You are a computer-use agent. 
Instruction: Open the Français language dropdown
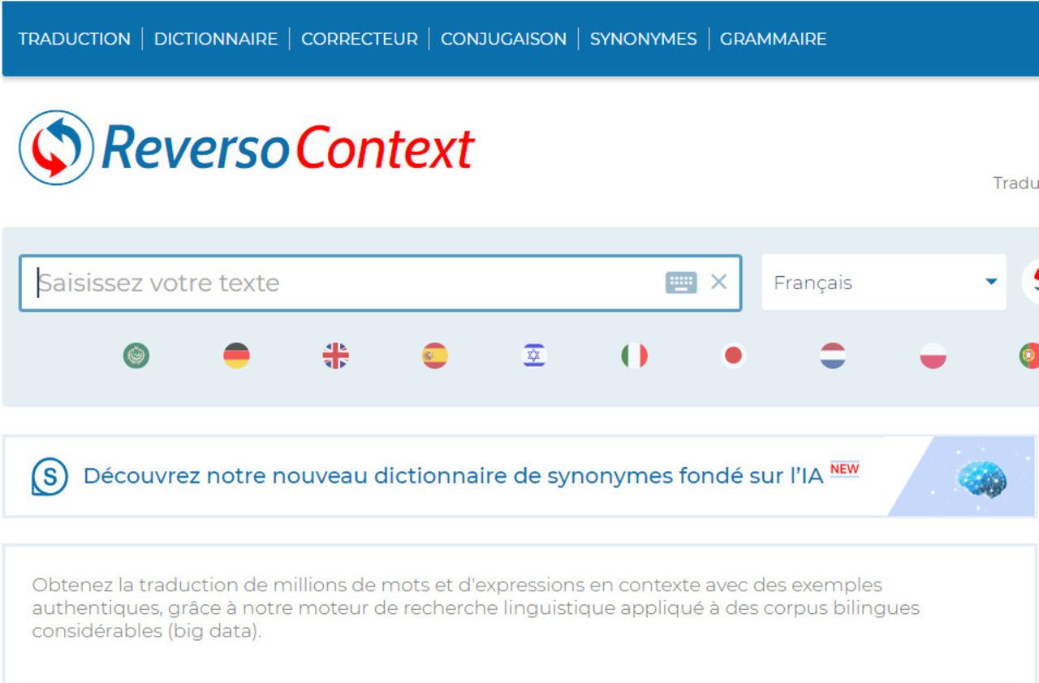883,283
